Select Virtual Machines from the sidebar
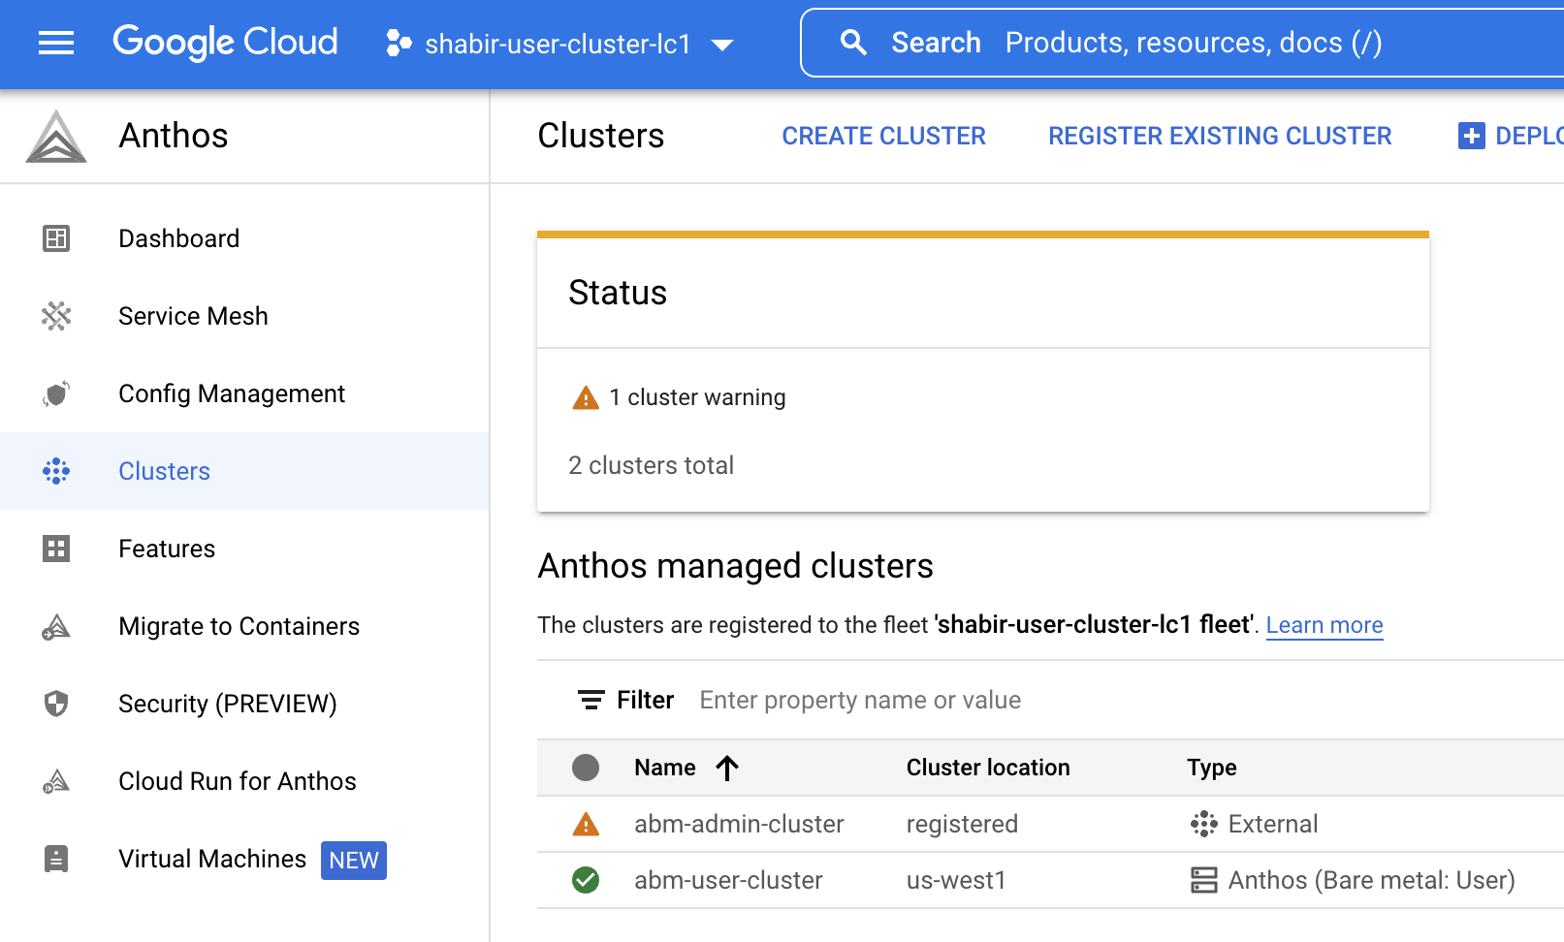1564x942 pixels. (211, 859)
